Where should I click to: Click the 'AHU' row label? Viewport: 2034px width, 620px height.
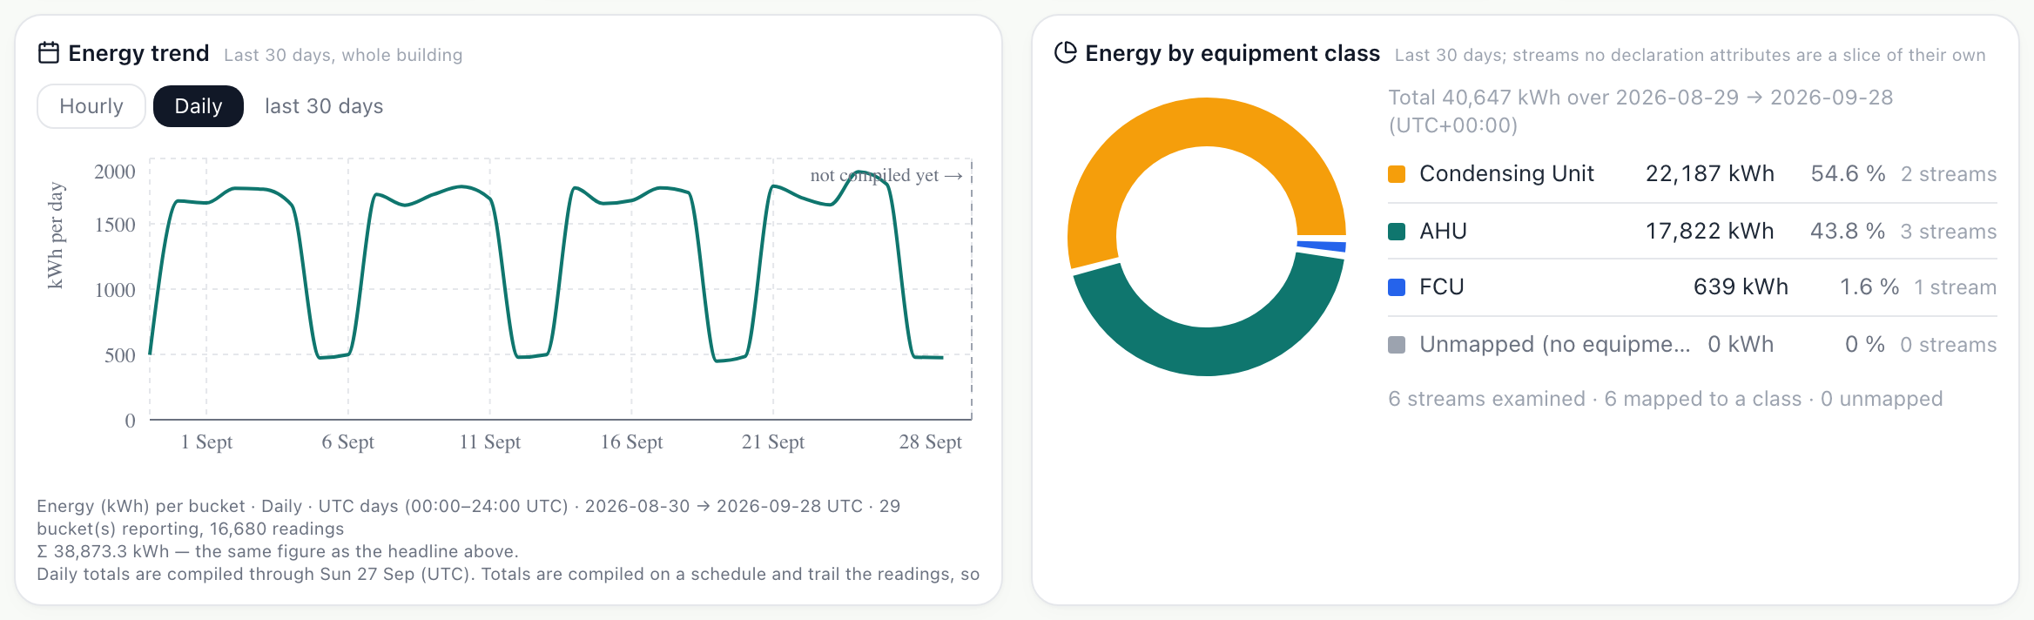tap(1443, 231)
